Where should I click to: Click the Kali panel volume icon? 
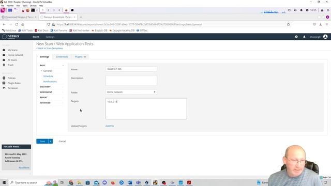(295, 10)
